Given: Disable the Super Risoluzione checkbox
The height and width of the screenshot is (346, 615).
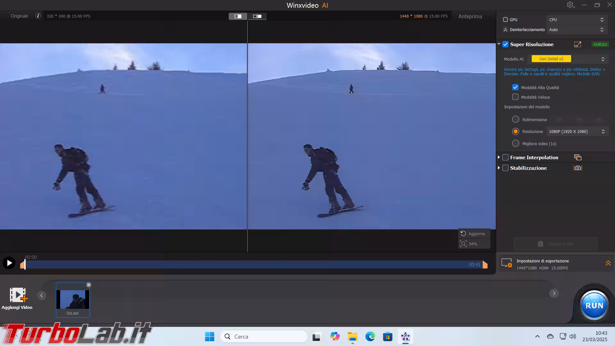Looking at the screenshot, I should pyautogui.click(x=505, y=45).
